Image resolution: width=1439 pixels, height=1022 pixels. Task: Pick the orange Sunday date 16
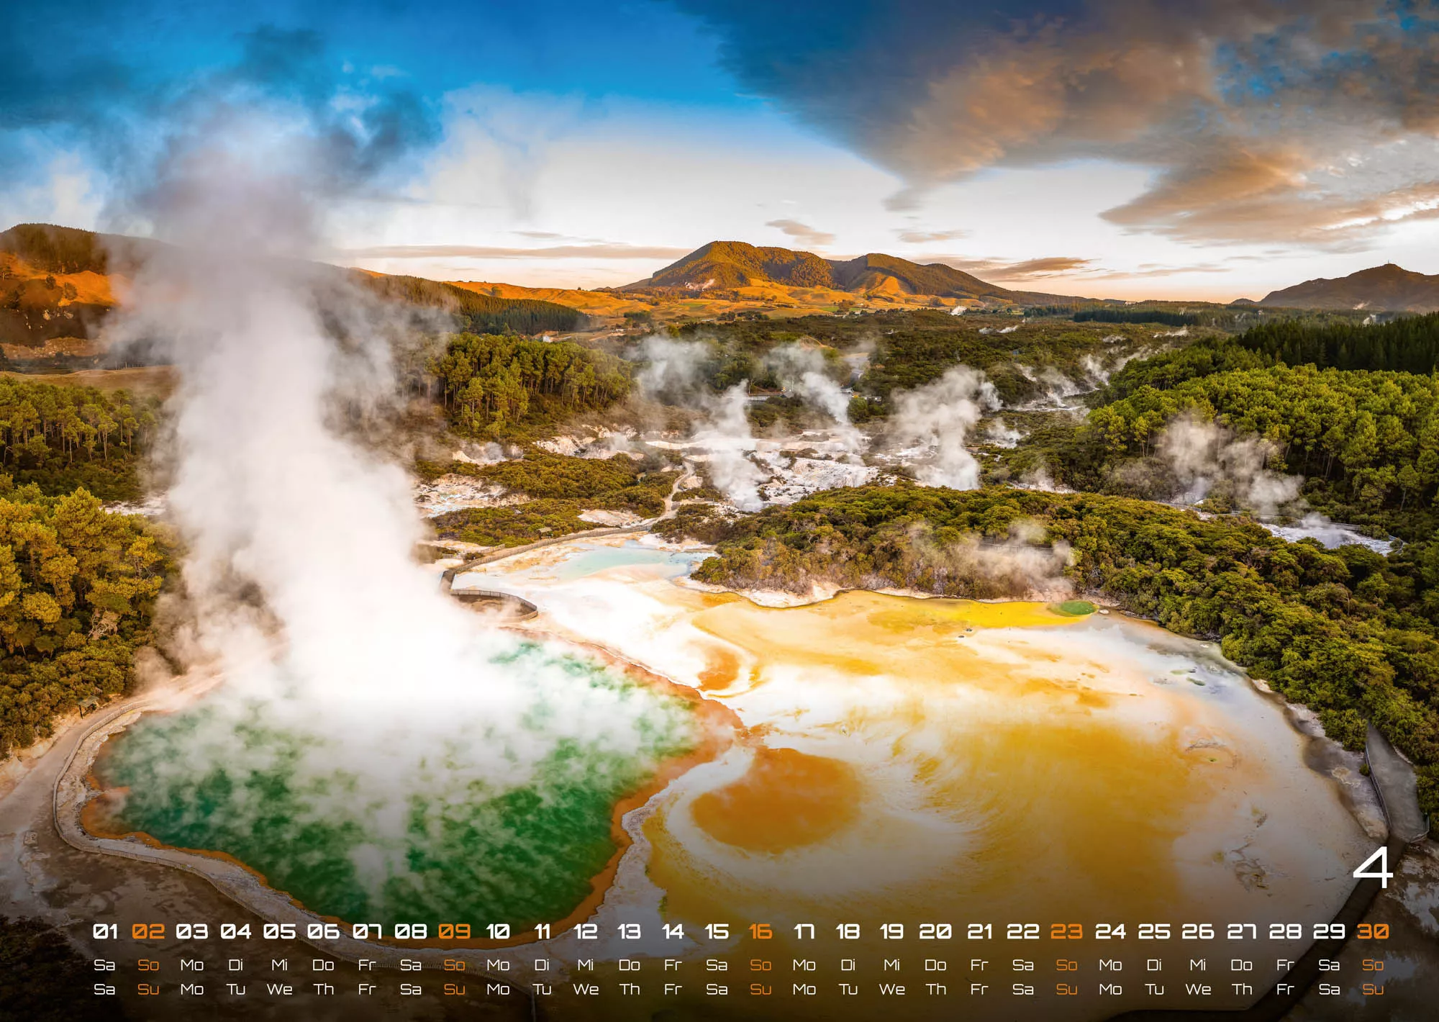pos(761,932)
